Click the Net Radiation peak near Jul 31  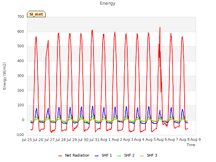[x=92, y=30]
